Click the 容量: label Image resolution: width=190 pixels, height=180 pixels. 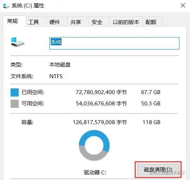click(x=27, y=122)
